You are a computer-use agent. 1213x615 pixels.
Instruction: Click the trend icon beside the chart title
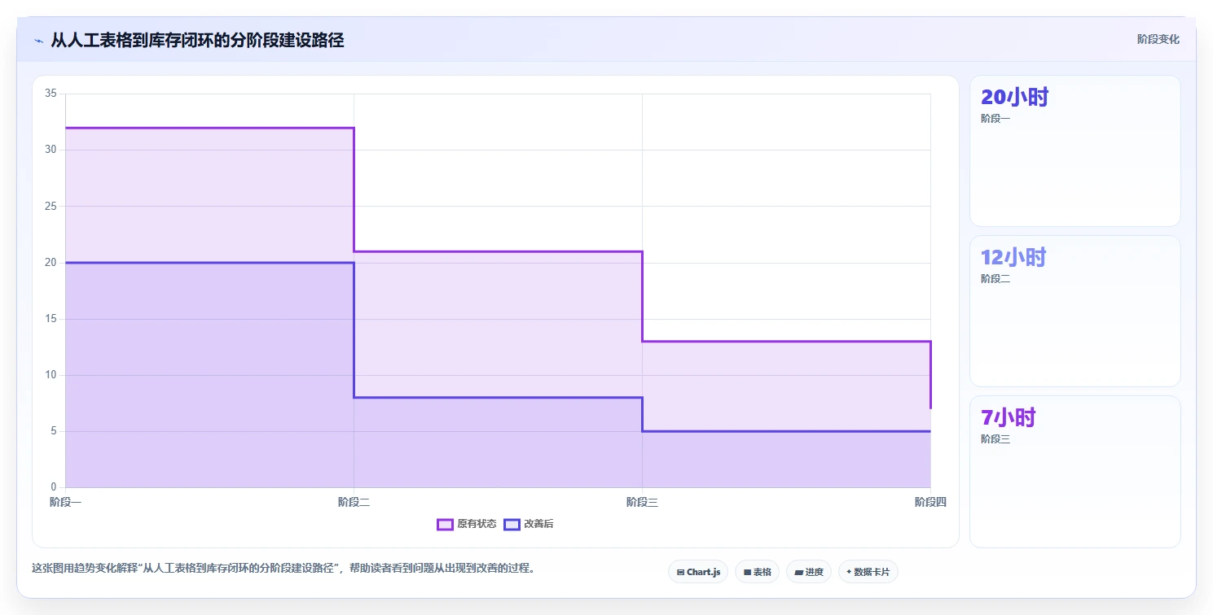click(38, 41)
